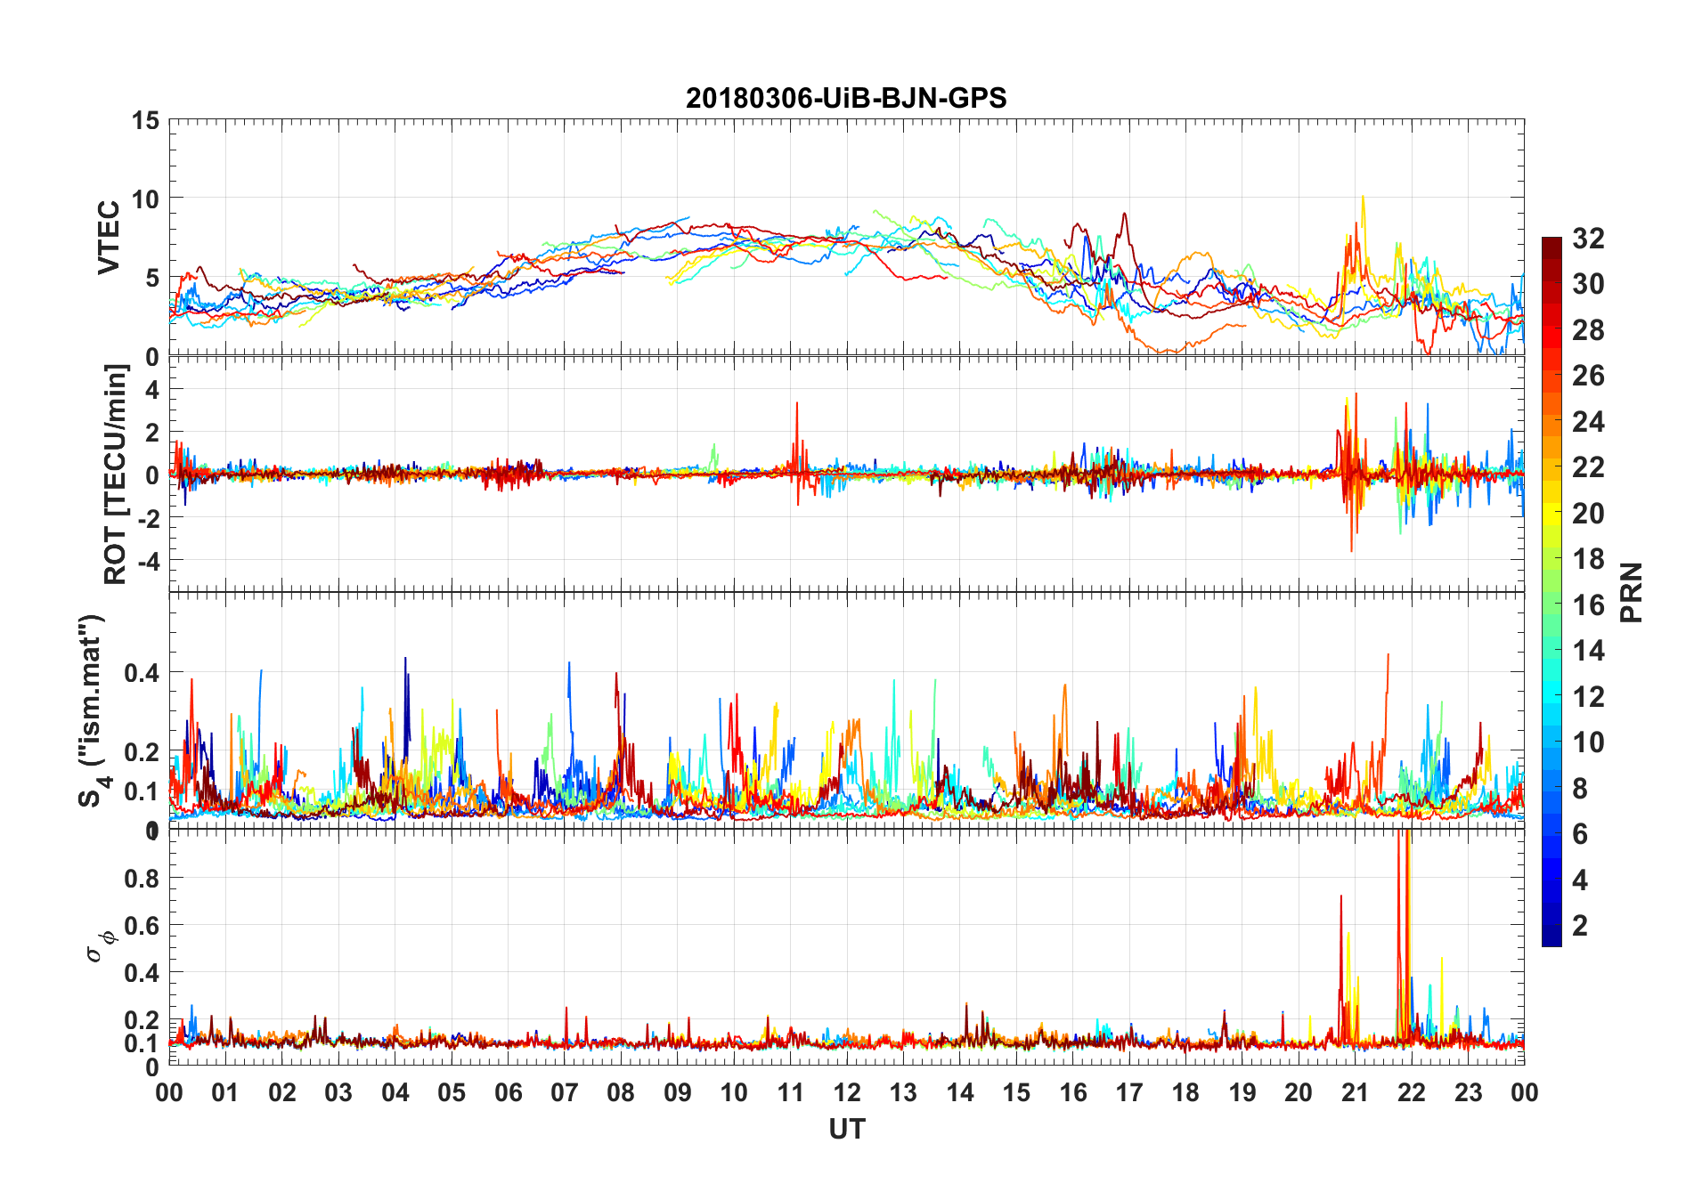Click the ROT y-axis tick 4
The image size is (1694, 1184).
coord(153,389)
